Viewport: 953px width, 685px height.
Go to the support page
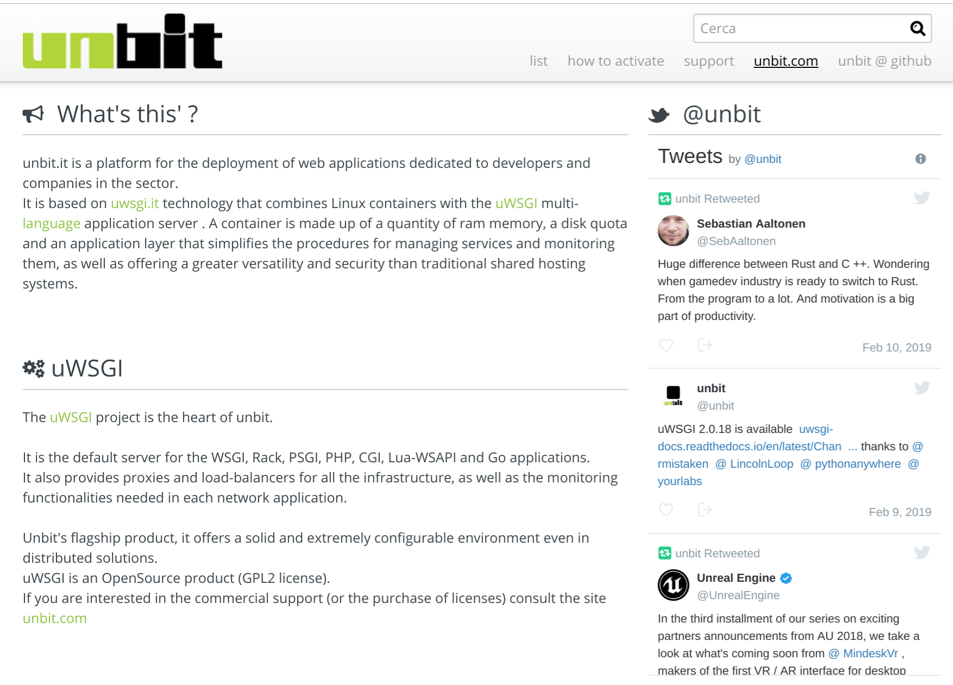pyautogui.click(x=709, y=61)
